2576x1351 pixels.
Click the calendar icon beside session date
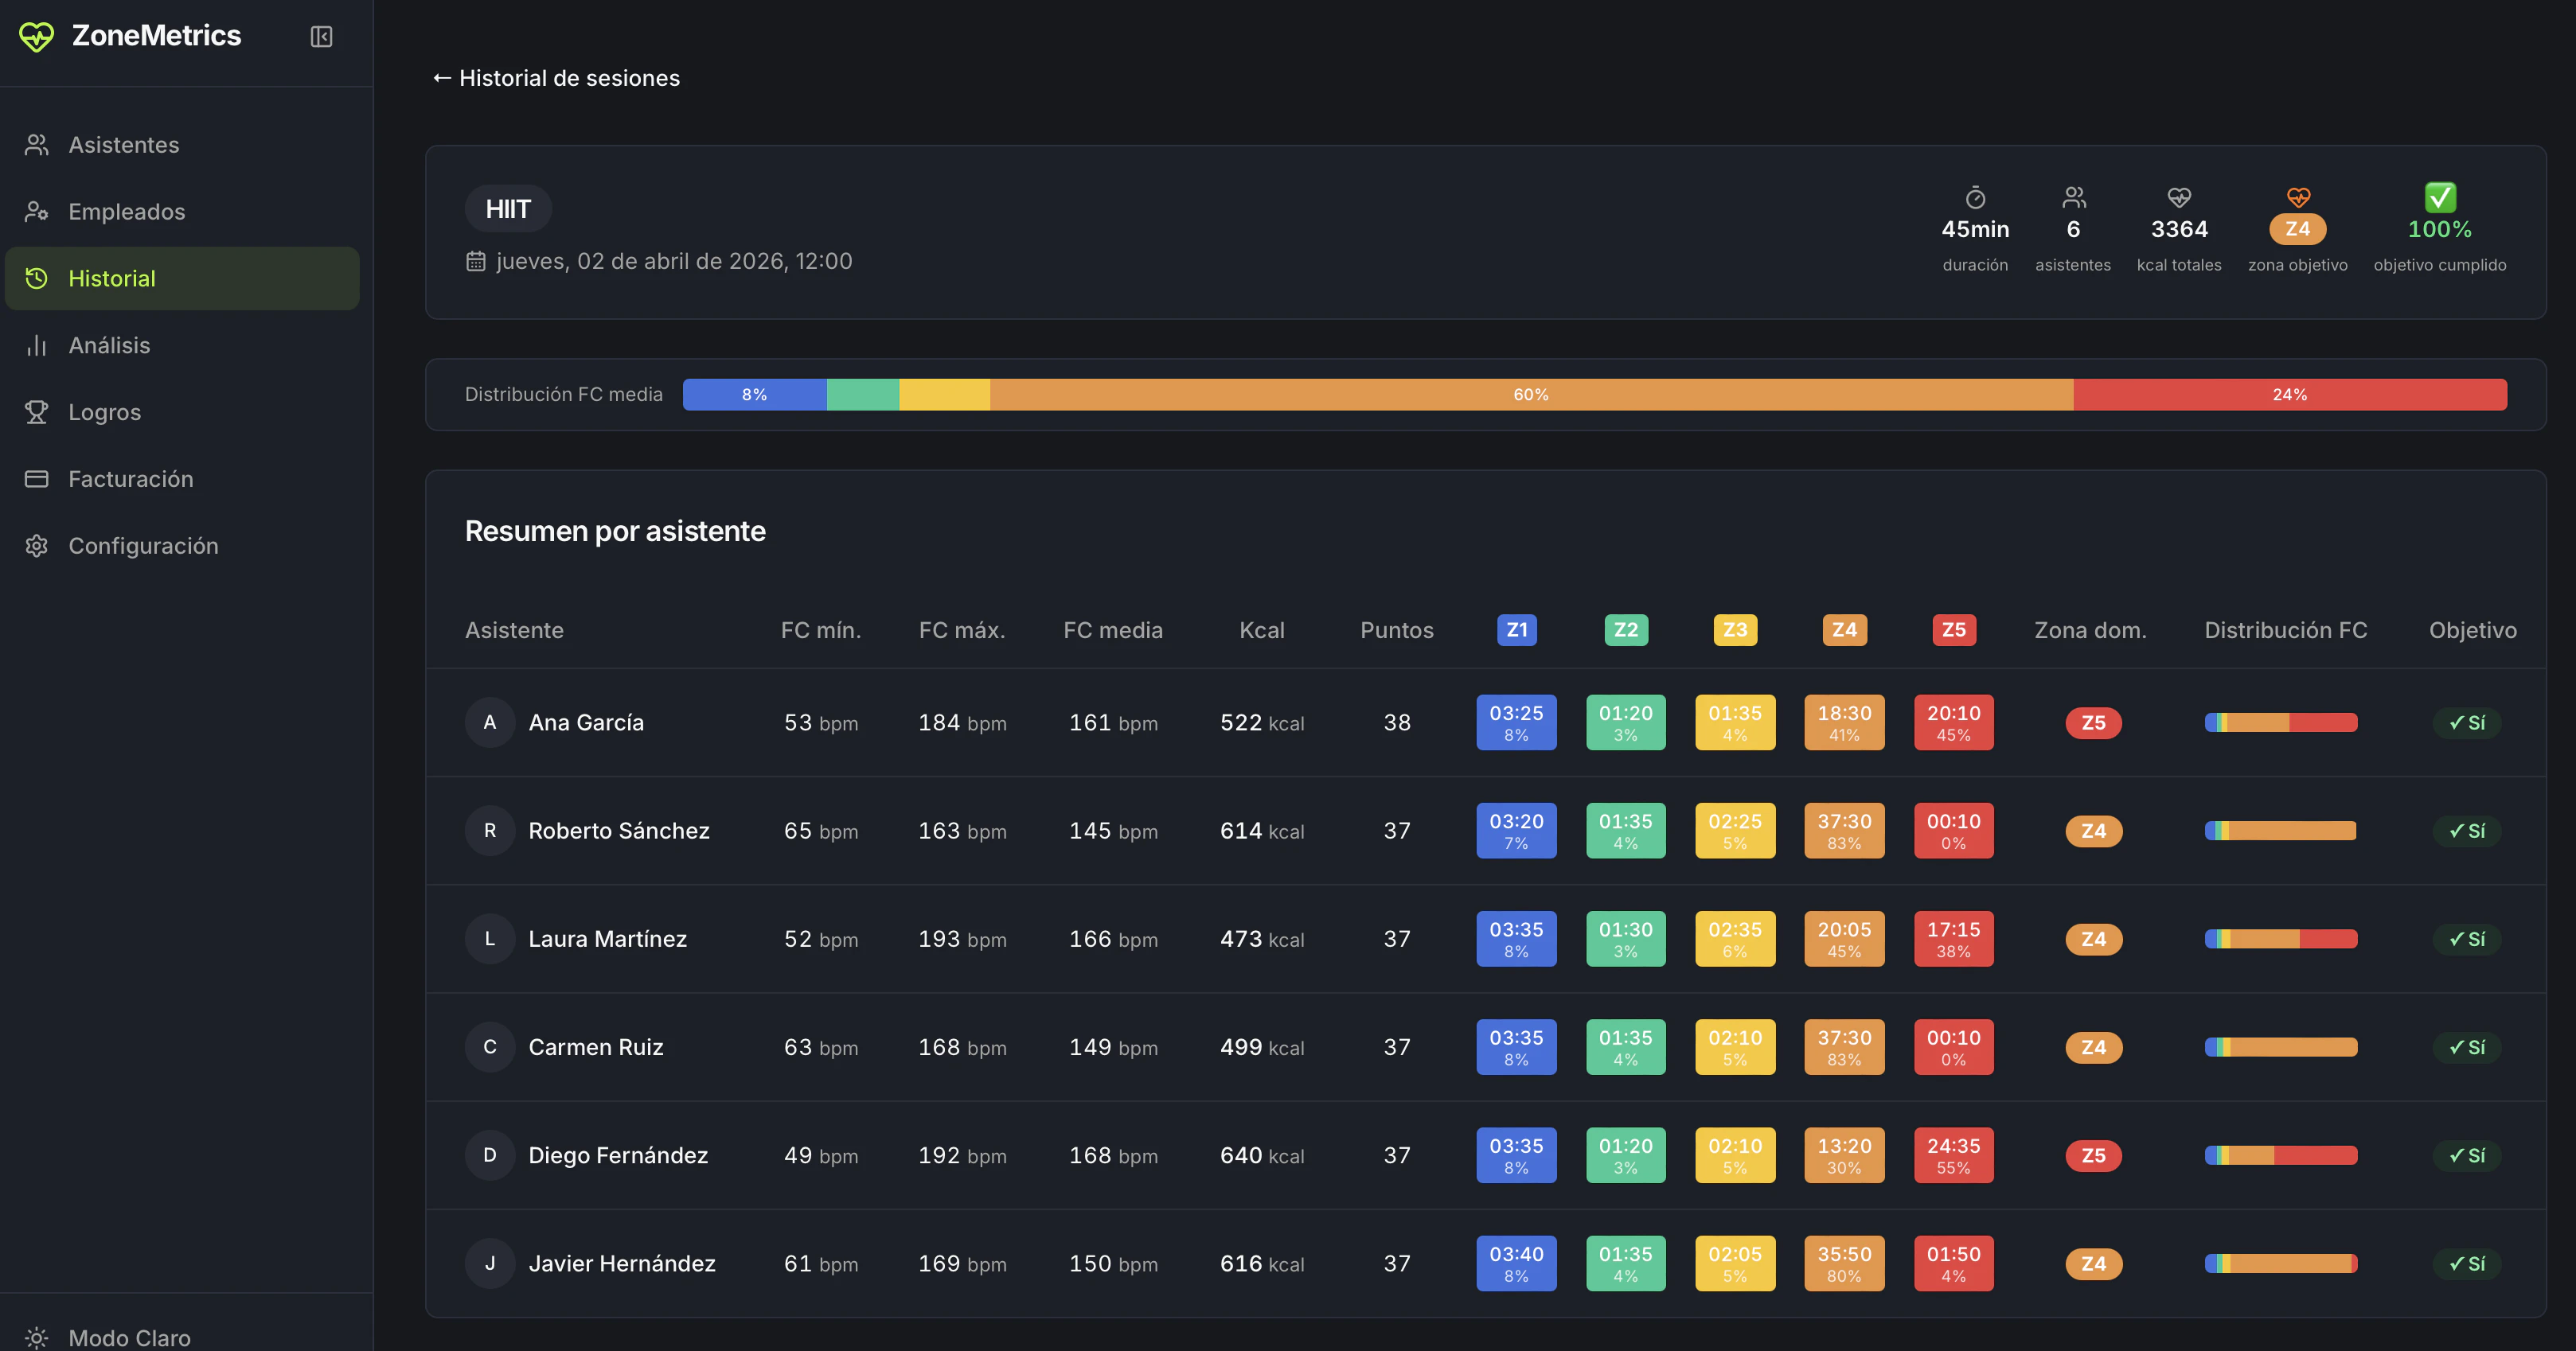(476, 262)
